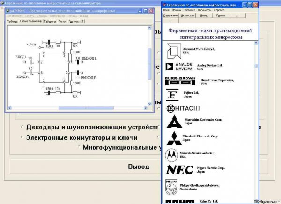This screenshot has height=204, width=281.
Task: Click the schematic window title bar icon
Action: [7, 11]
